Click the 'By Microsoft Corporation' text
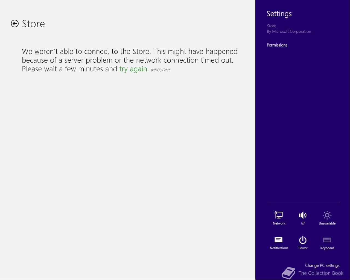 289,31
